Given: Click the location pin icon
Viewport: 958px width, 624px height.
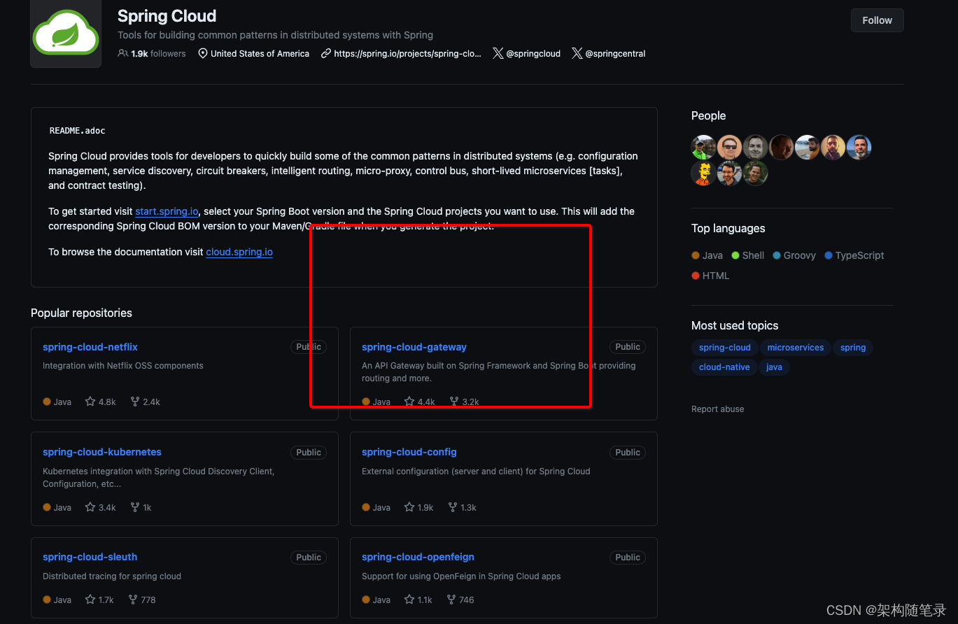Looking at the screenshot, I should tap(202, 52).
